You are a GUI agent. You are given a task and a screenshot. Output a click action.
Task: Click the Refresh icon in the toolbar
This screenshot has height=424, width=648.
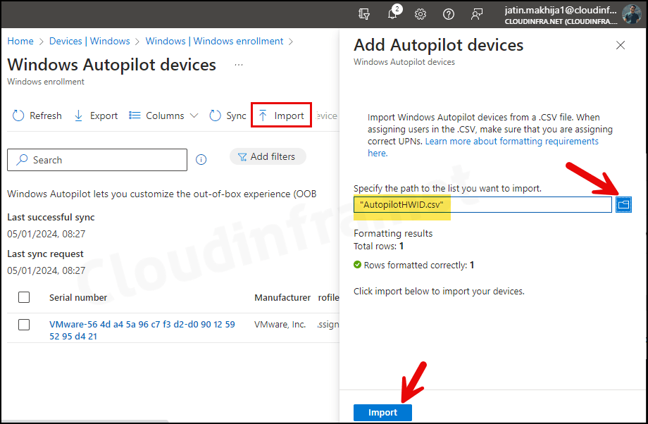pyautogui.click(x=19, y=115)
